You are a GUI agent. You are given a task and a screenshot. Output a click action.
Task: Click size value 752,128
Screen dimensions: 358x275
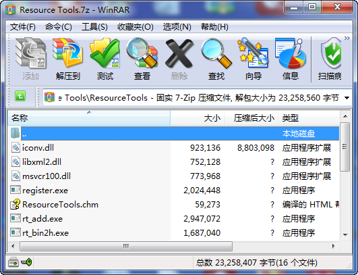(x=205, y=162)
